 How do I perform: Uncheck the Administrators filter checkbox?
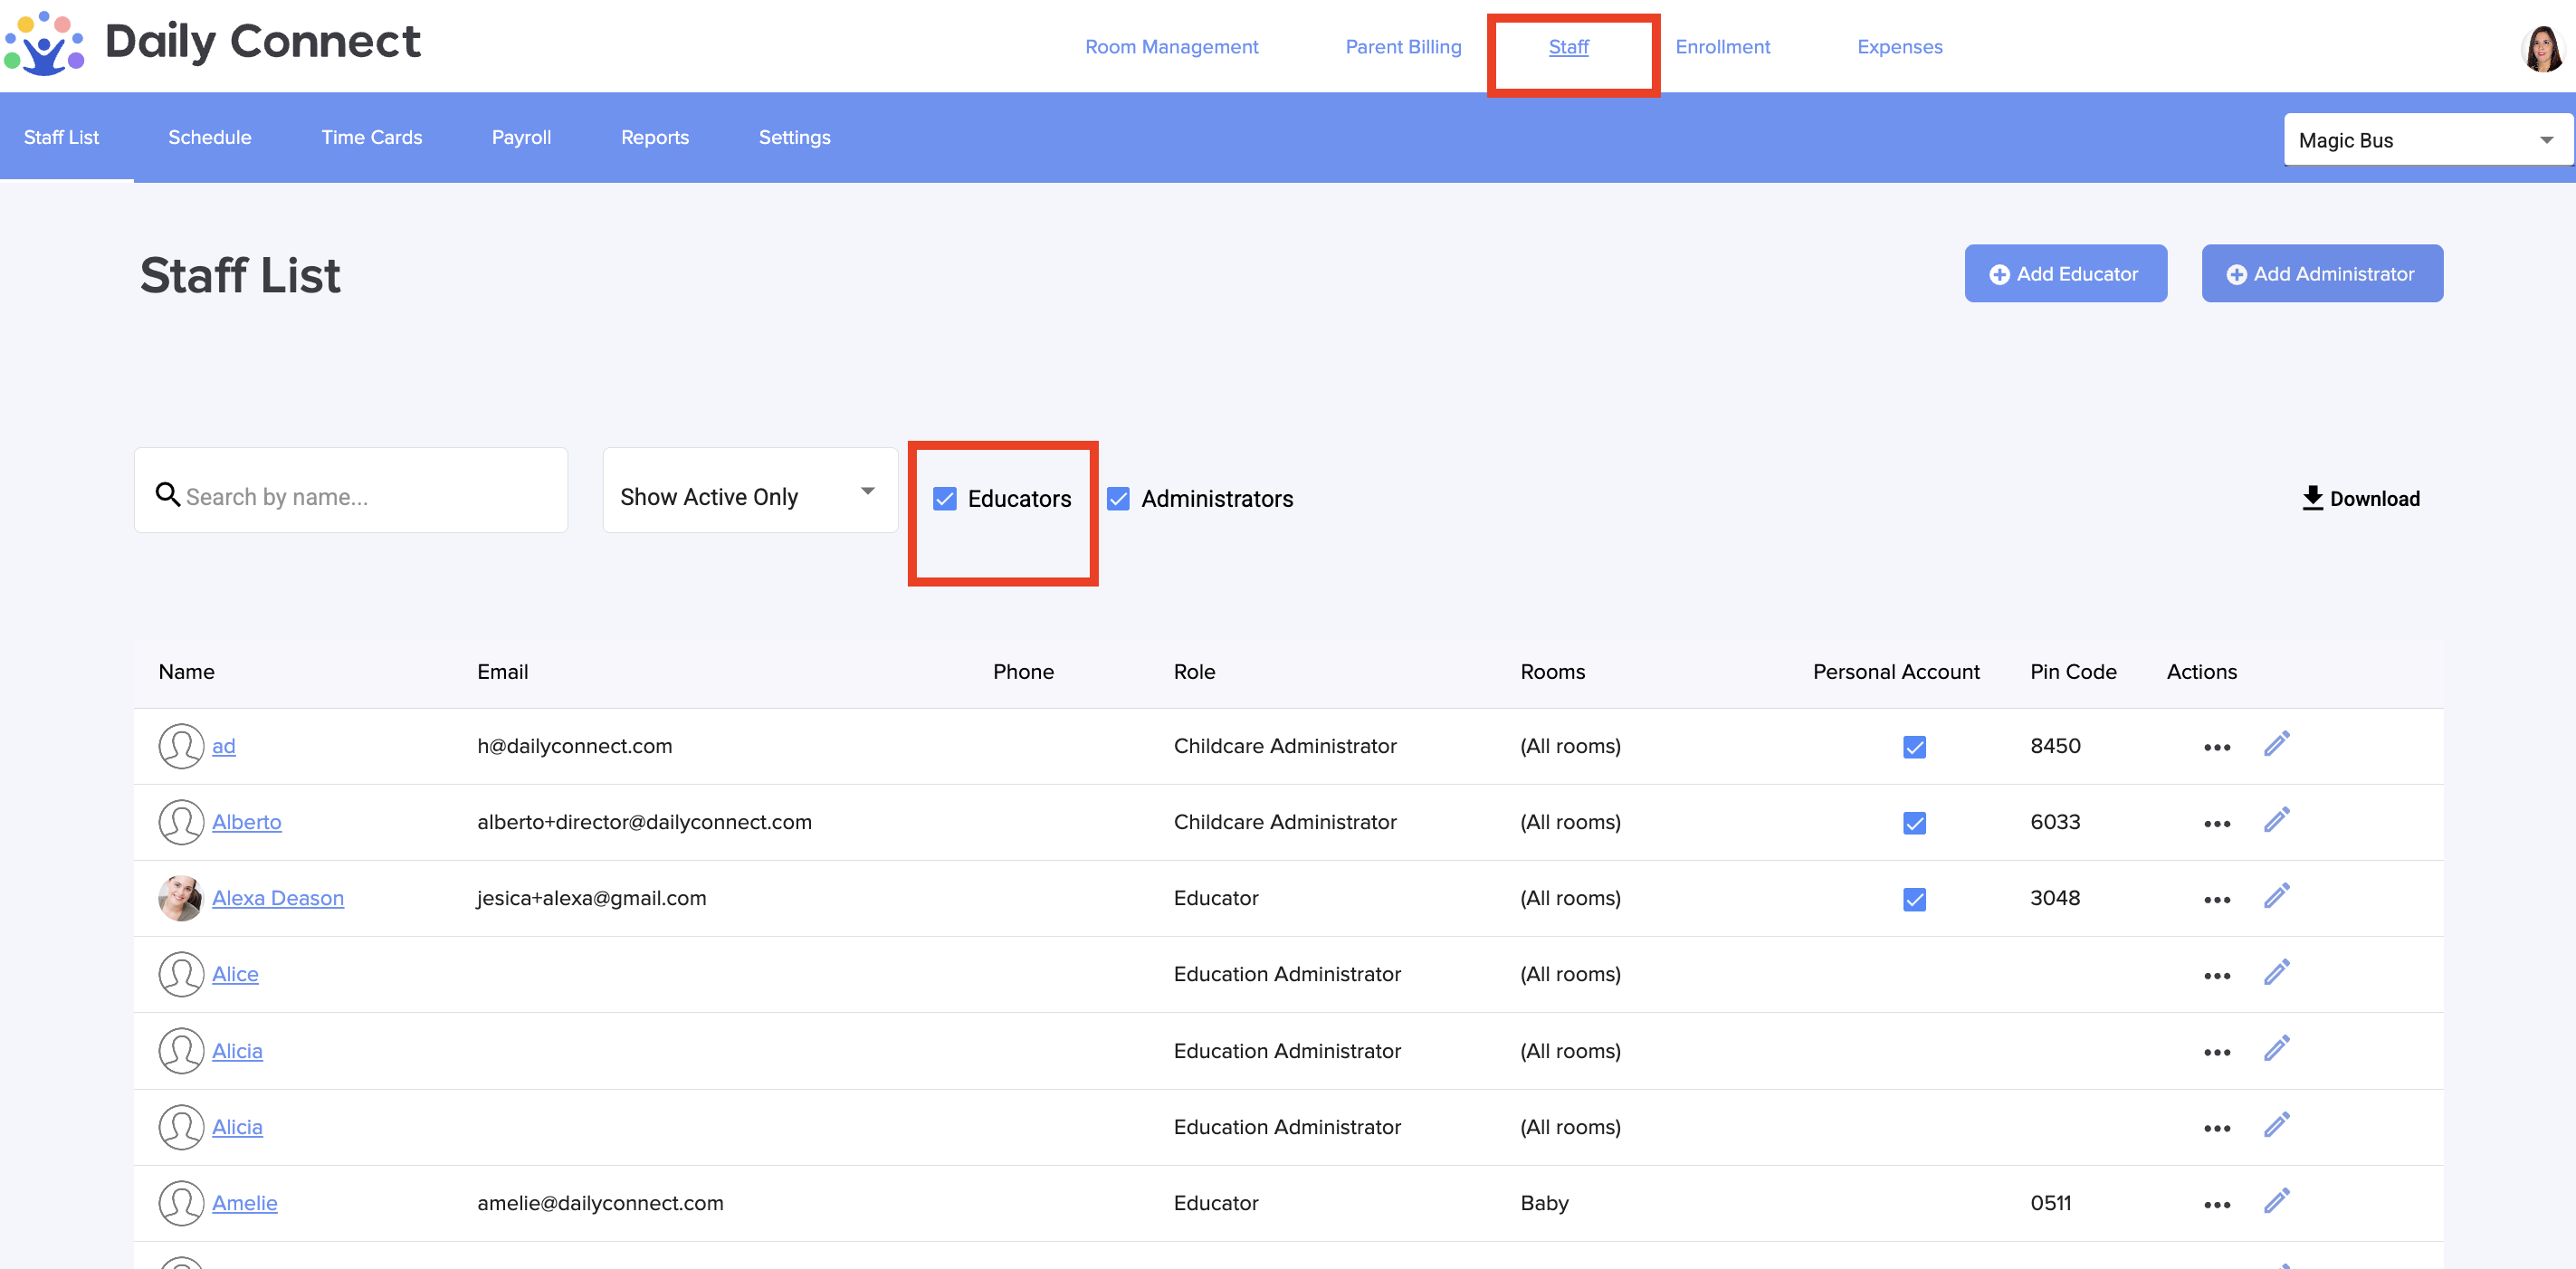click(x=1118, y=499)
